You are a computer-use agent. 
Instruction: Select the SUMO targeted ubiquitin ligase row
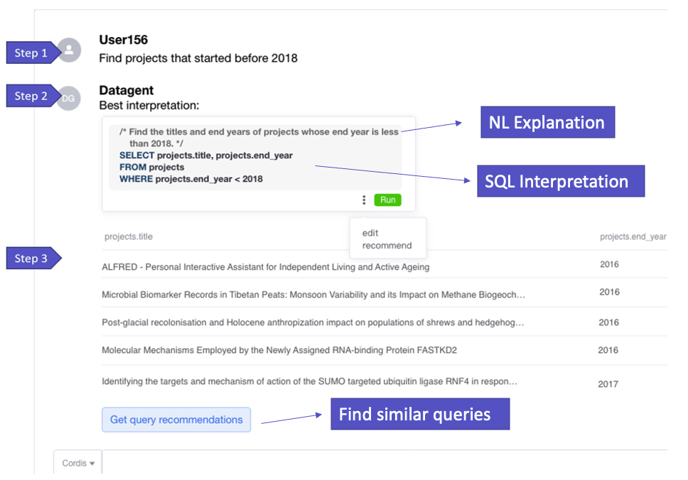pos(385,382)
